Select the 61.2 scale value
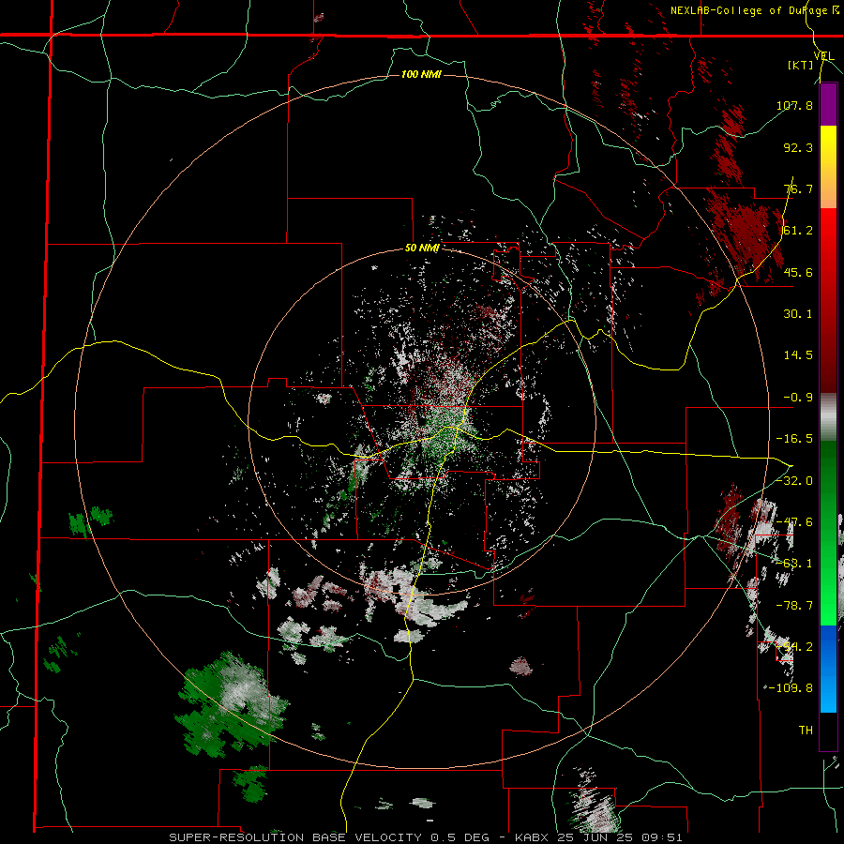 coord(798,231)
